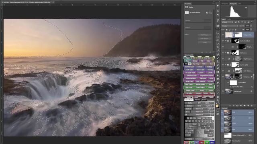This screenshot has height=144, width=257.
Task: Toggle Red channel visibility
Action: 222,118
